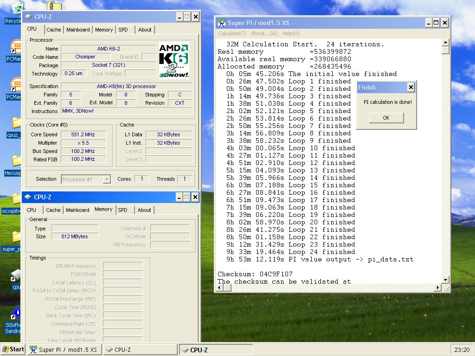Click Super PI horizontal scrollbar right arrow
This screenshot has width=475, height=356.
click(x=437, y=287)
